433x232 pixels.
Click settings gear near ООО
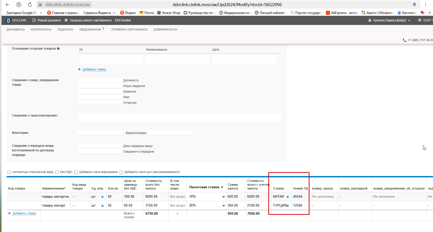click(x=420, y=20)
